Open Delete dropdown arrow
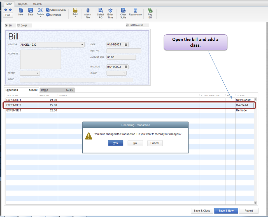The height and width of the screenshot is (217, 268). click(41, 17)
